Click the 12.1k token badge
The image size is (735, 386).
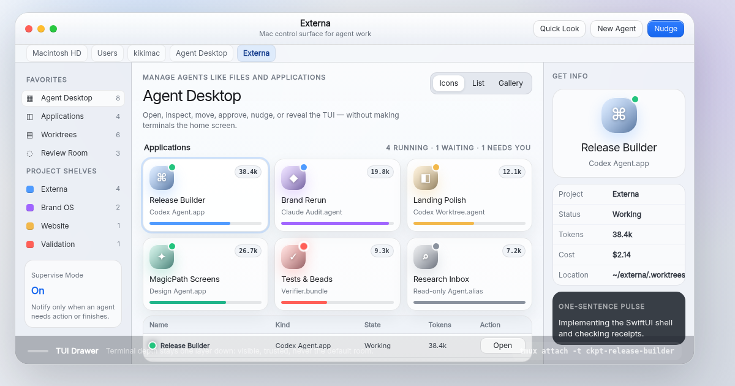[x=512, y=172]
